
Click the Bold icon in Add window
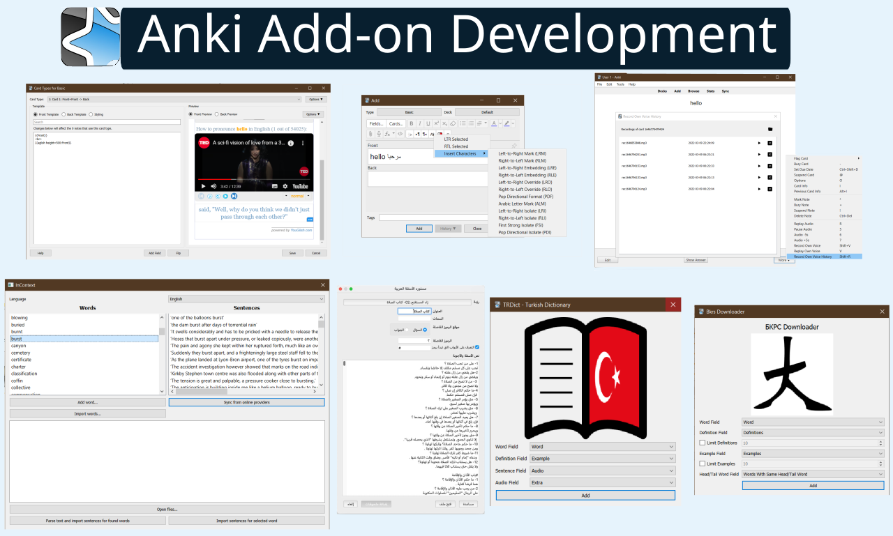412,123
